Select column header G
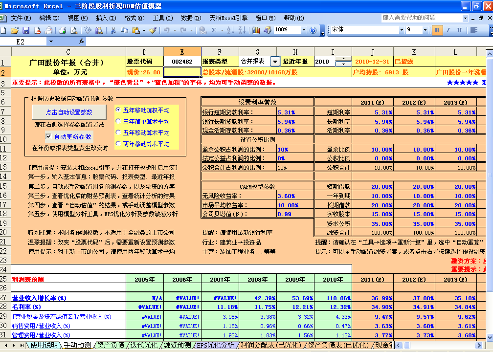The height and width of the screenshot is (352, 493). click(257, 52)
